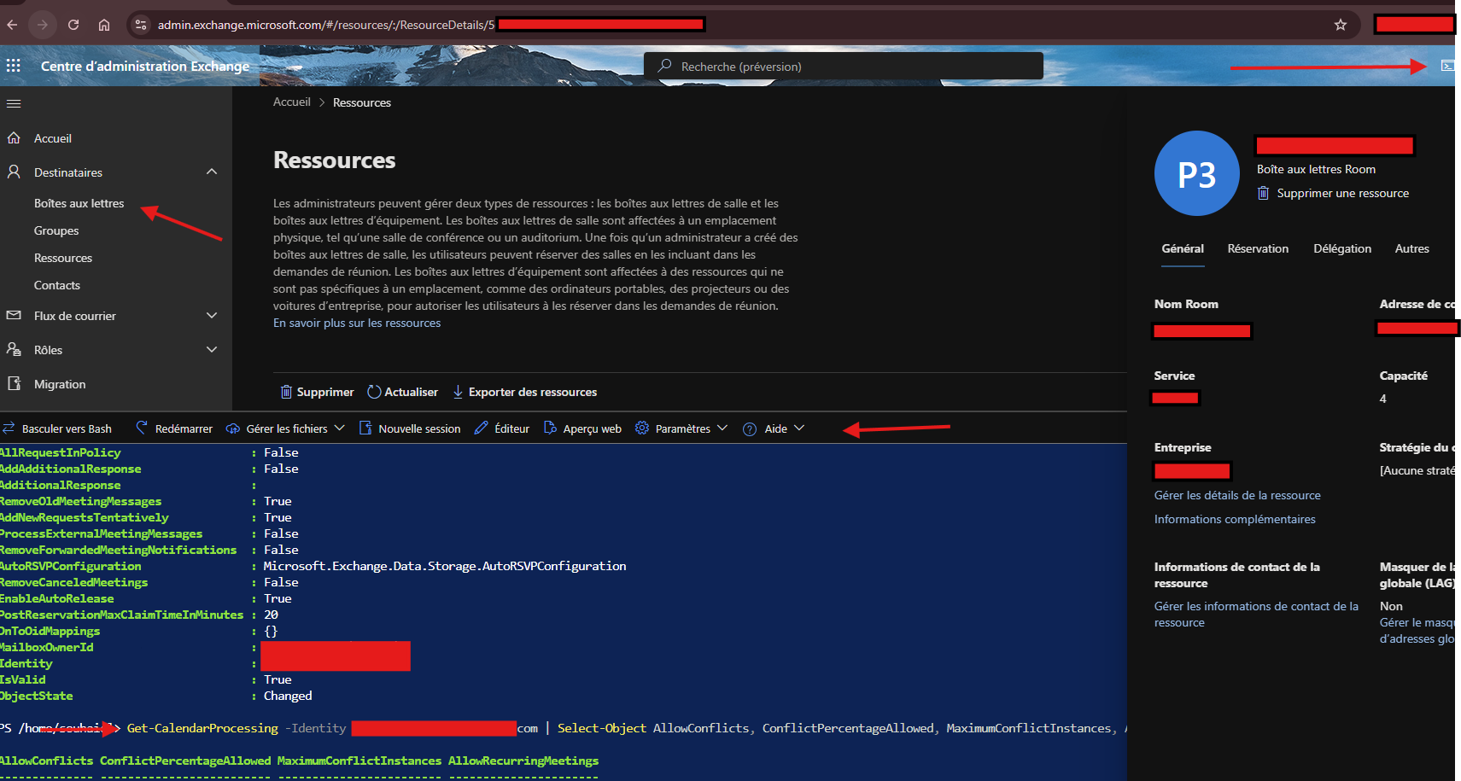
Task: Bookmark this page with the star icon
Action: click(x=1341, y=25)
